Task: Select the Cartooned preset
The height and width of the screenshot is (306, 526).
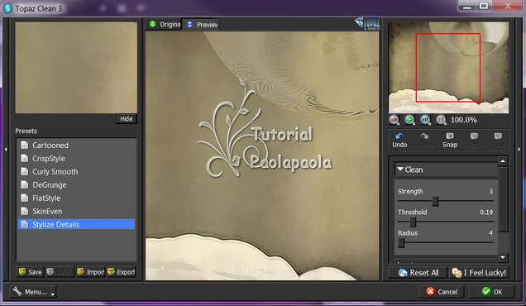Action: pyautogui.click(x=76, y=146)
